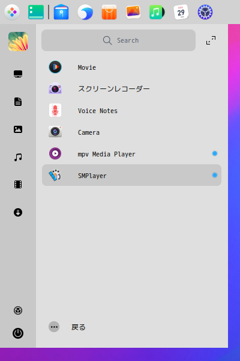This screenshot has width=240, height=361.
Task: Open Videos folder film icon
Action: [18, 185]
